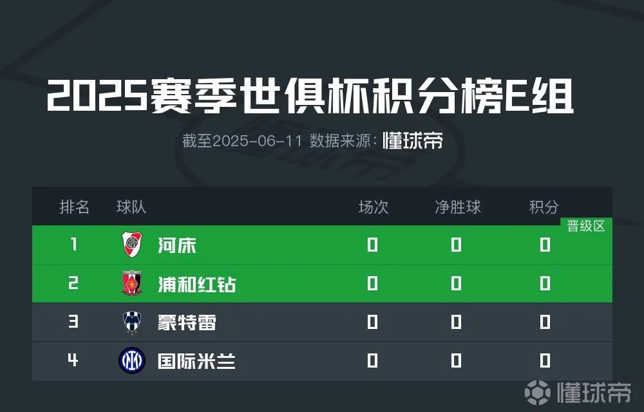The width and height of the screenshot is (644, 412).
Task: Click the River Plate club crest icon
Action: point(132,245)
